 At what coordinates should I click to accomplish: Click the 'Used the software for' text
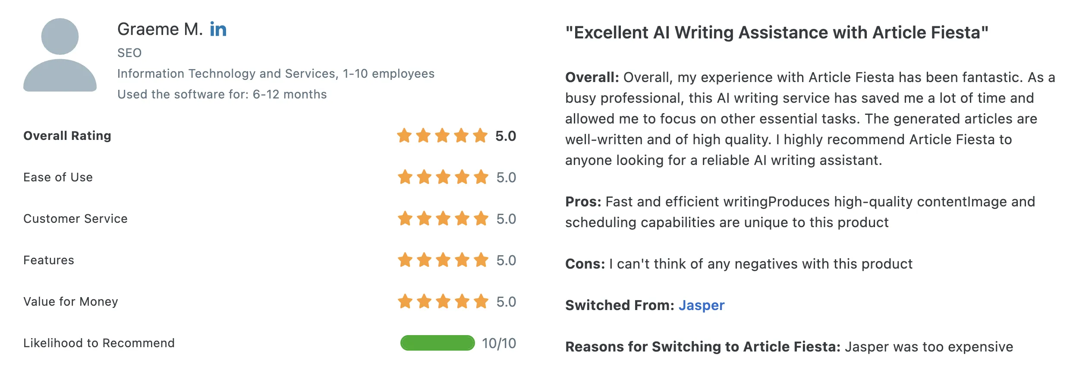(222, 94)
